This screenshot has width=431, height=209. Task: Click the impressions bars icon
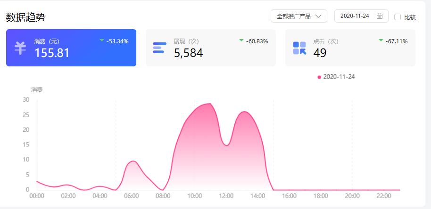coord(159,48)
